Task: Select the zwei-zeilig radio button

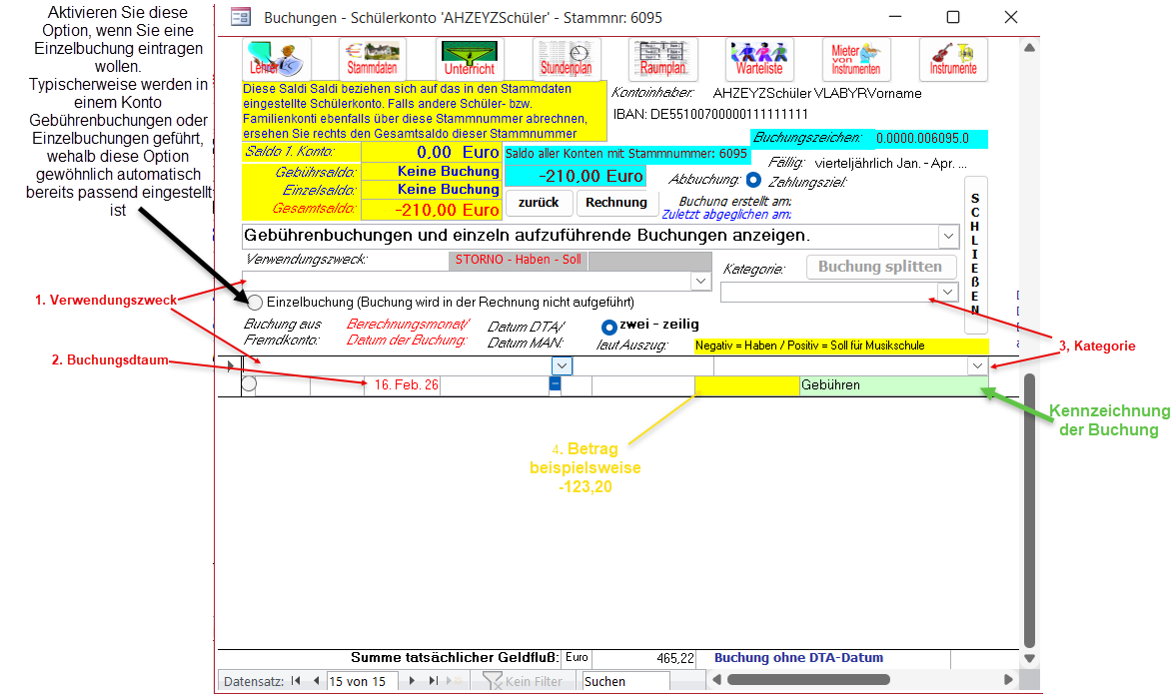Action: (609, 327)
